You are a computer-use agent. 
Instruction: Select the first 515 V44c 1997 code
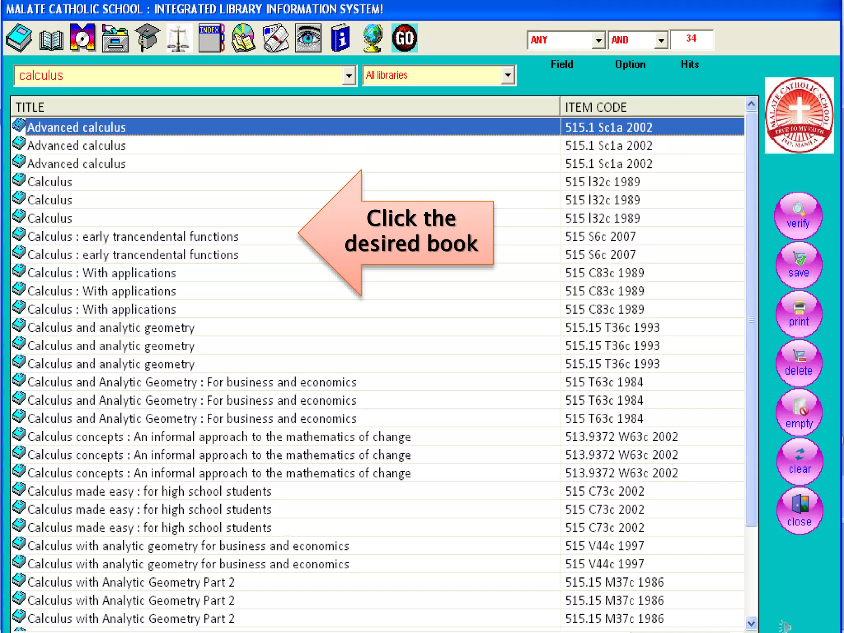(605, 546)
